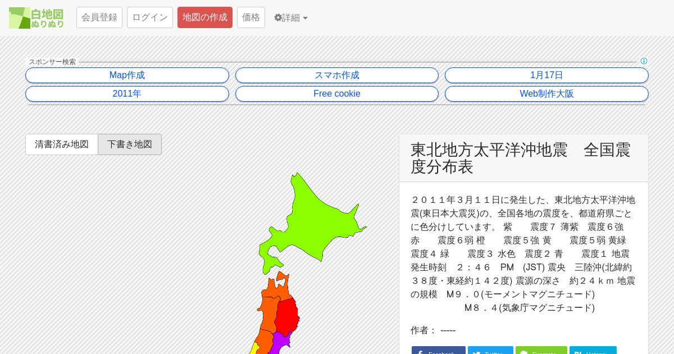674x354 pixels.
Task: Switch to the 下書き地図 tab
Action: point(130,144)
